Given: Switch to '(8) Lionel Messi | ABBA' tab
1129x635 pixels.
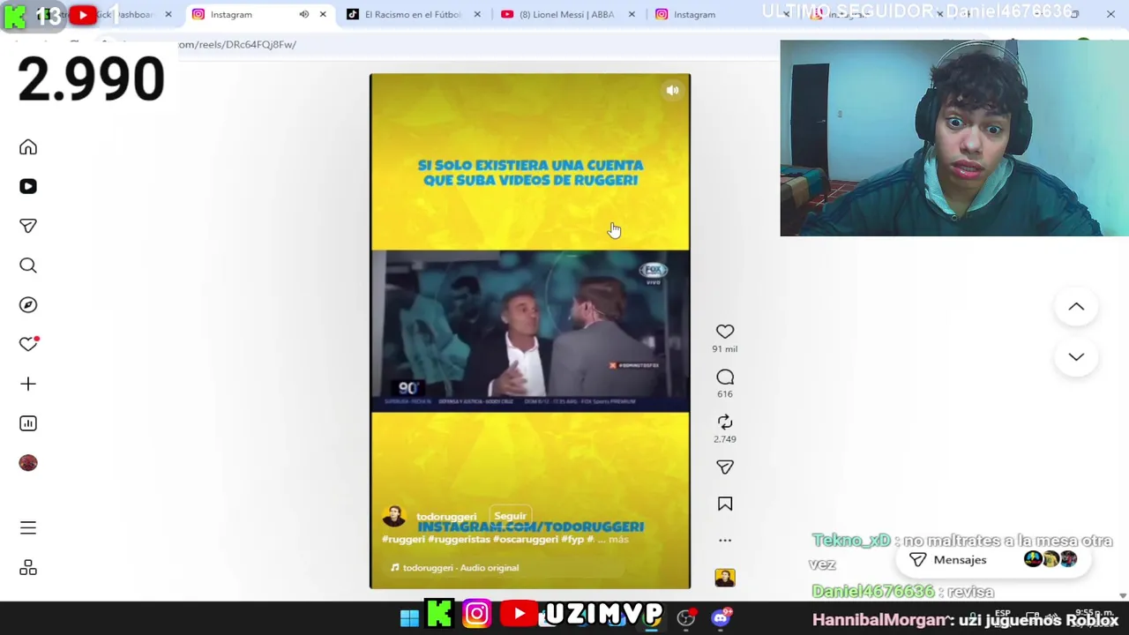Looking at the screenshot, I should tap(566, 14).
